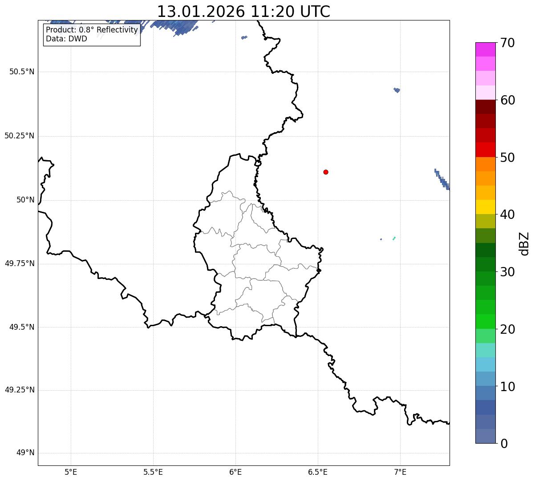Click the red location marker on the map
The image size is (535, 481).
pyautogui.click(x=326, y=172)
